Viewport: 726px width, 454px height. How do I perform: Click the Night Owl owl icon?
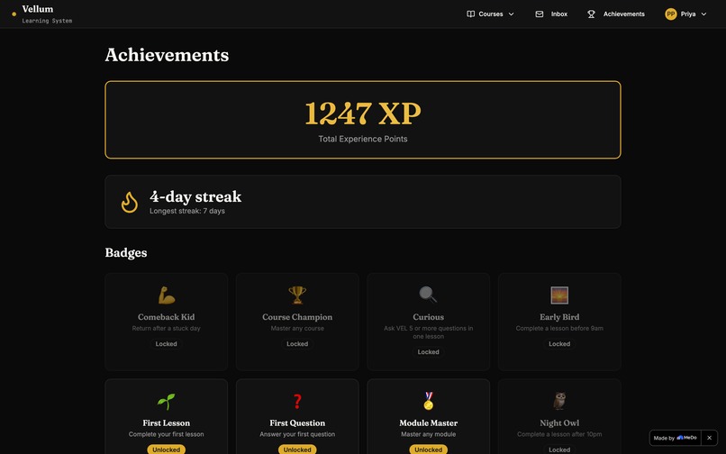click(559, 401)
